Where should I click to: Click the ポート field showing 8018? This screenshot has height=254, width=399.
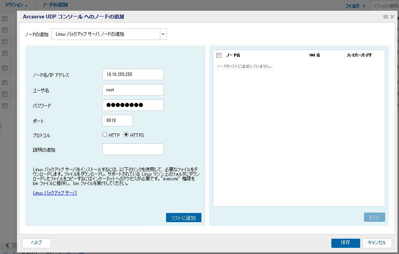(x=118, y=120)
